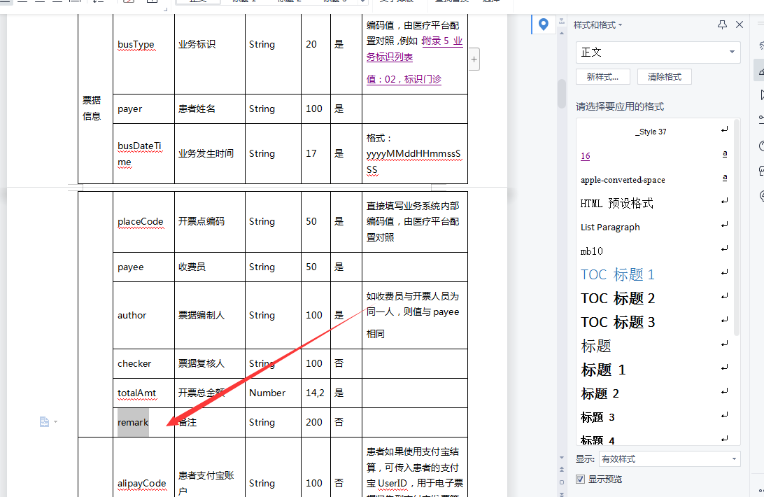Click the 开票点编码 cell

click(x=209, y=221)
